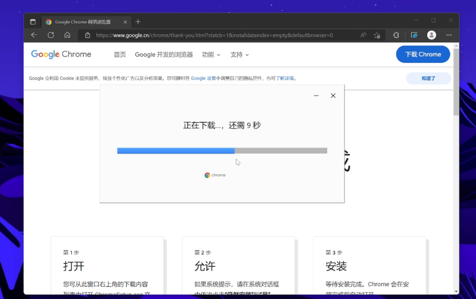The width and height of the screenshot is (476, 299).
Task: Click the 正在下载 status text
Action: pyautogui.click(x=222, y=125)
